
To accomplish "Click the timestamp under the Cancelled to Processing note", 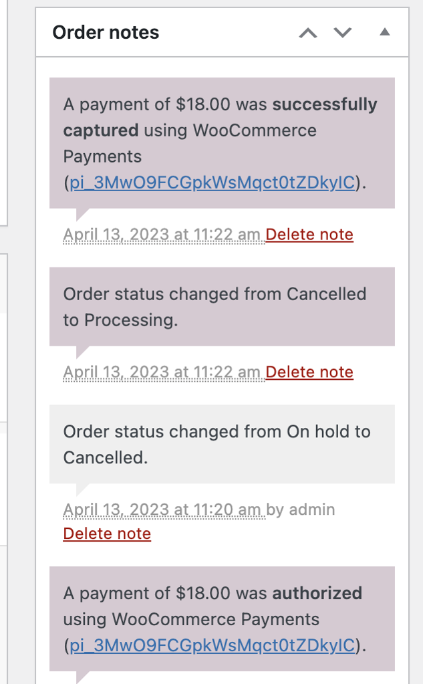I will coord(161,372).
